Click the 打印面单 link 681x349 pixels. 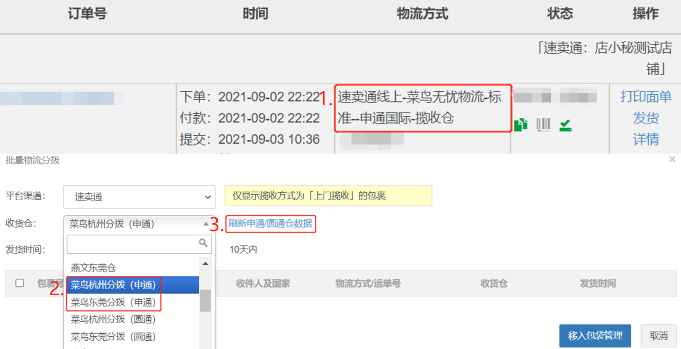(646, 96)
